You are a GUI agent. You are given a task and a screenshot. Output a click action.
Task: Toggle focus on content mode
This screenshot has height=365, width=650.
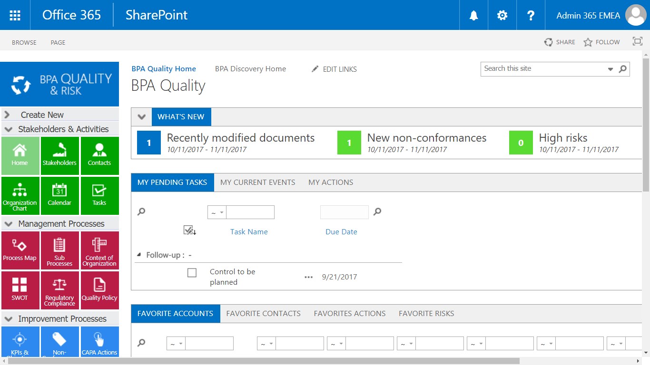tap(637, 41)
